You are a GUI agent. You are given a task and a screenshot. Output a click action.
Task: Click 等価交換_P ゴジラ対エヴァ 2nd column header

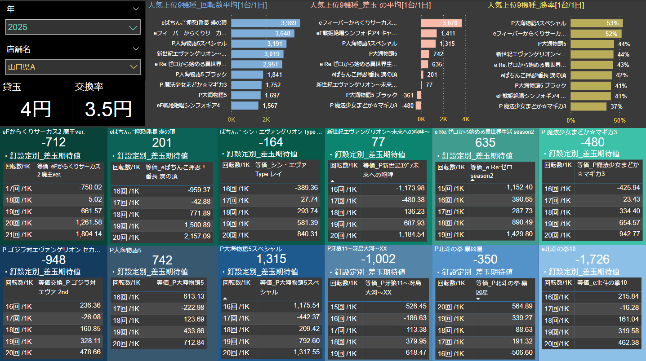67,287
